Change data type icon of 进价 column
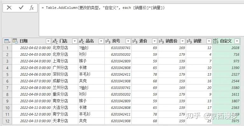Image resolution: width=244 pixels, height=126 pixels. point(135,41)
